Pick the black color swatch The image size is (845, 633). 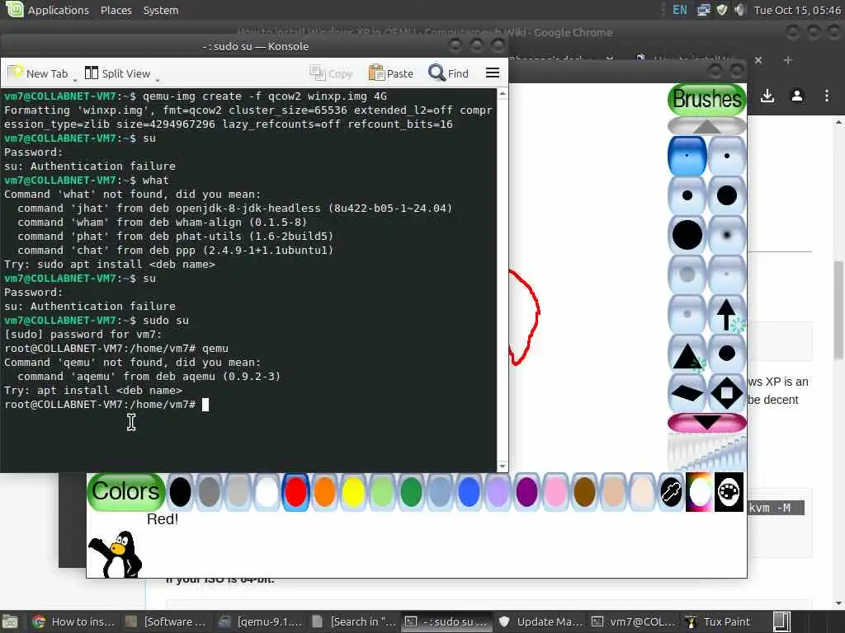click(180, 492)
